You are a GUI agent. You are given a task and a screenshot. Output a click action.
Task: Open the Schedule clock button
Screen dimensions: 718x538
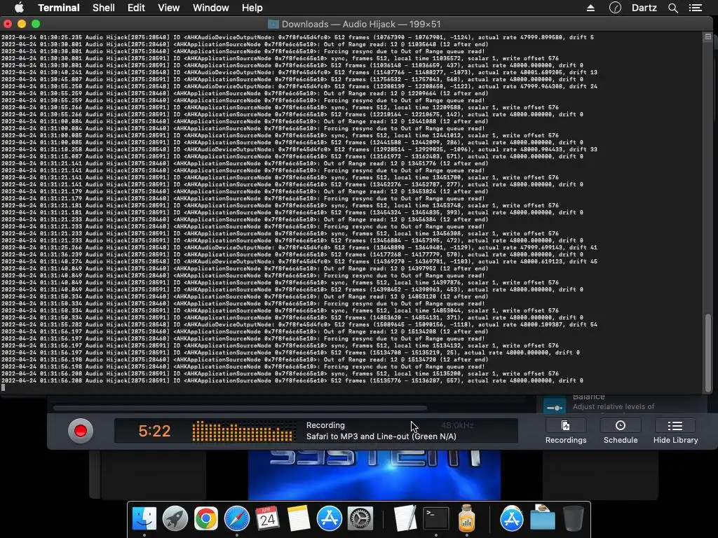coord(621,432)
